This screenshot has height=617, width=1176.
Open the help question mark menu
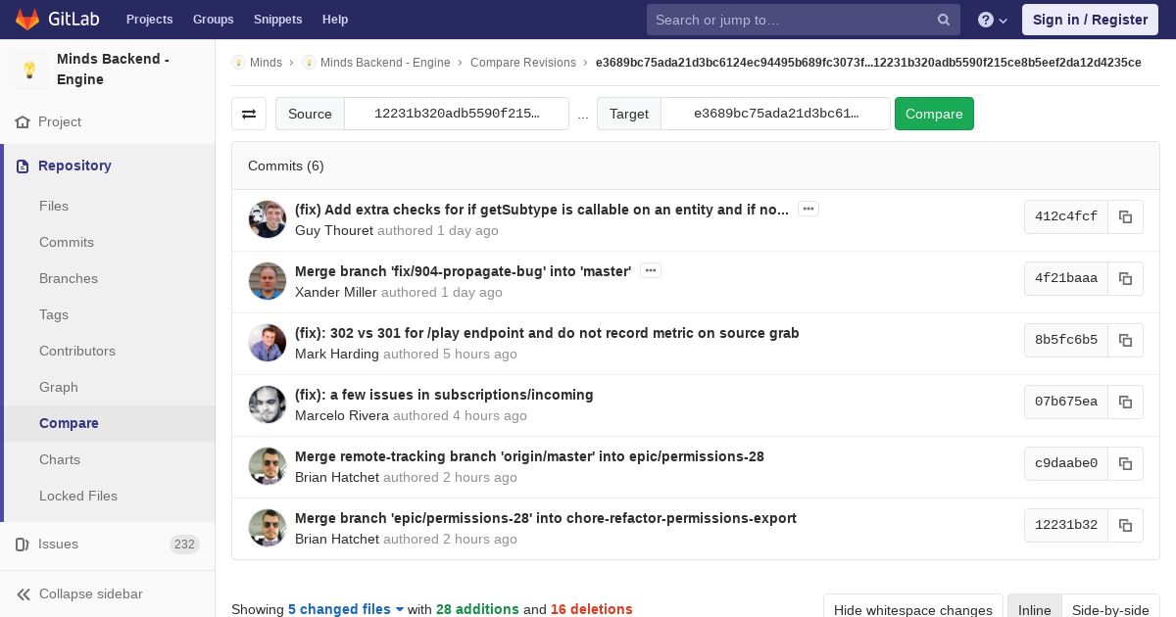coord(993,20)
